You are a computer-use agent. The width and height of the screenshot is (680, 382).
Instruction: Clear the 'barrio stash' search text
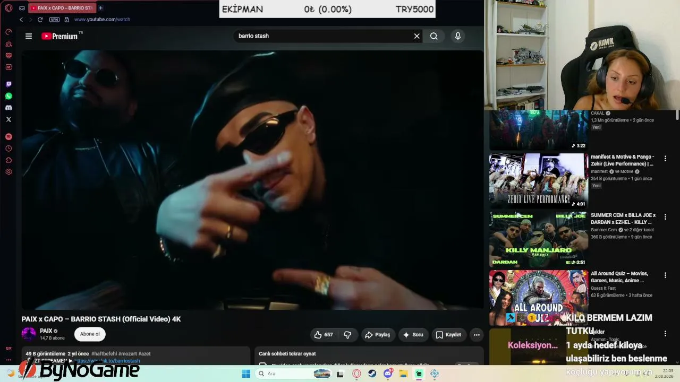click(417, 36)
